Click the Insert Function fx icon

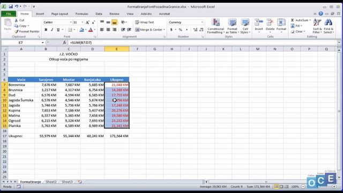point(64,42)
